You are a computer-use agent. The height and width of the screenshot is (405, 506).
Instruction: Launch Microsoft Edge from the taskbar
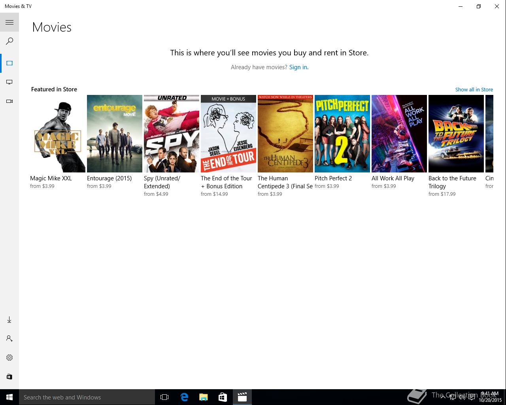[184, 397]
